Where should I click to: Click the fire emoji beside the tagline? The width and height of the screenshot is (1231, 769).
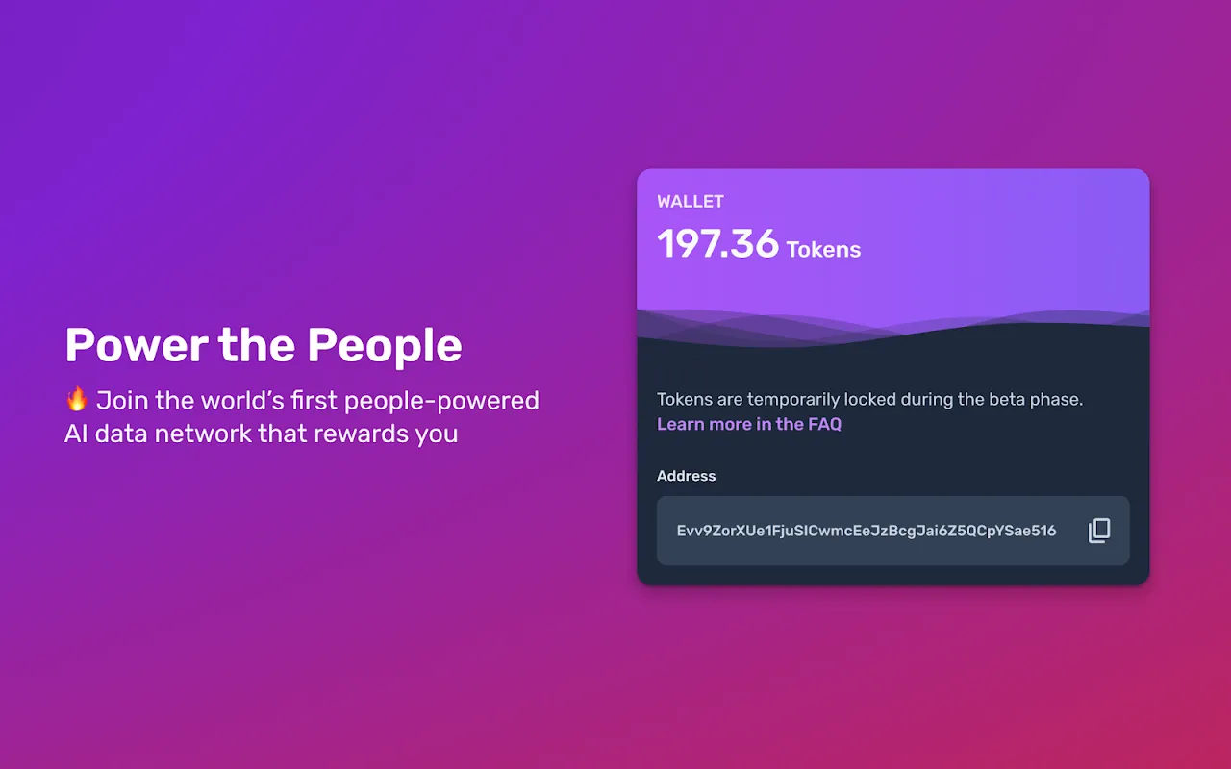[77, 400]
